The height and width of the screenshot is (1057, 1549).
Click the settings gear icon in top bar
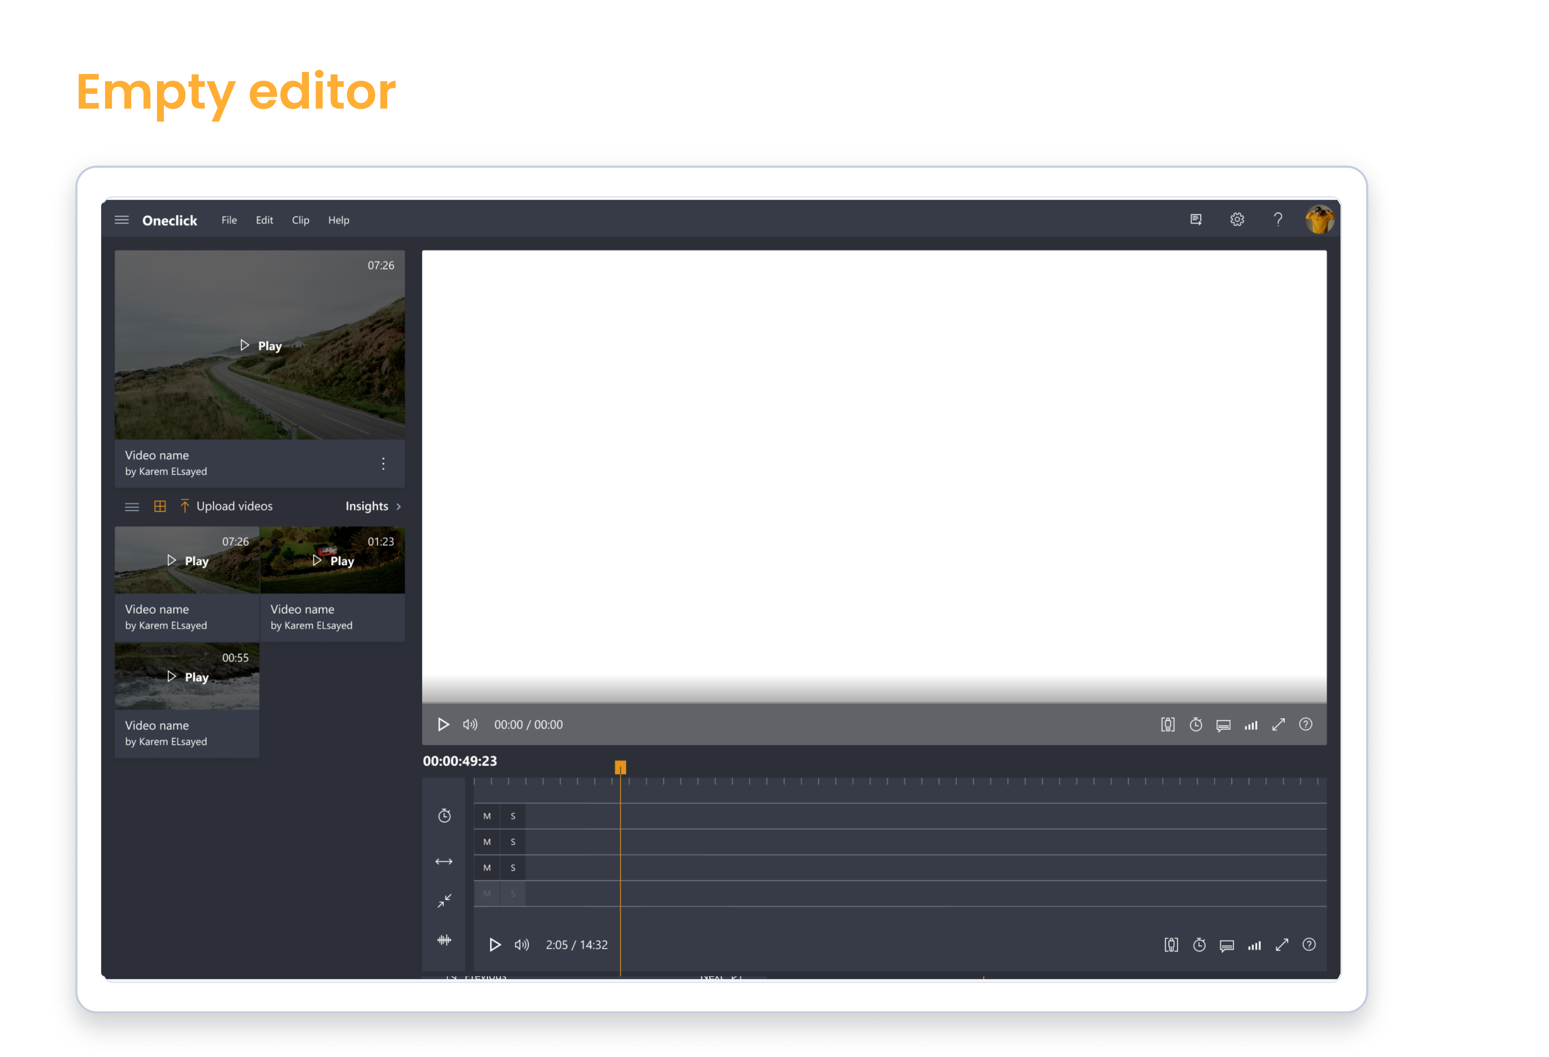click(1236, 220)
